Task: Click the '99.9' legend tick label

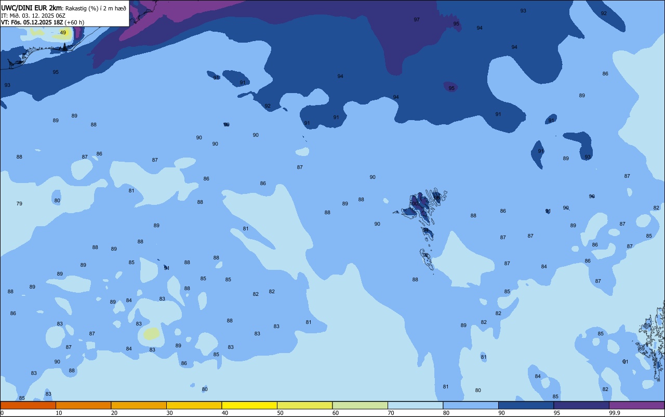Action: point(615,413)
